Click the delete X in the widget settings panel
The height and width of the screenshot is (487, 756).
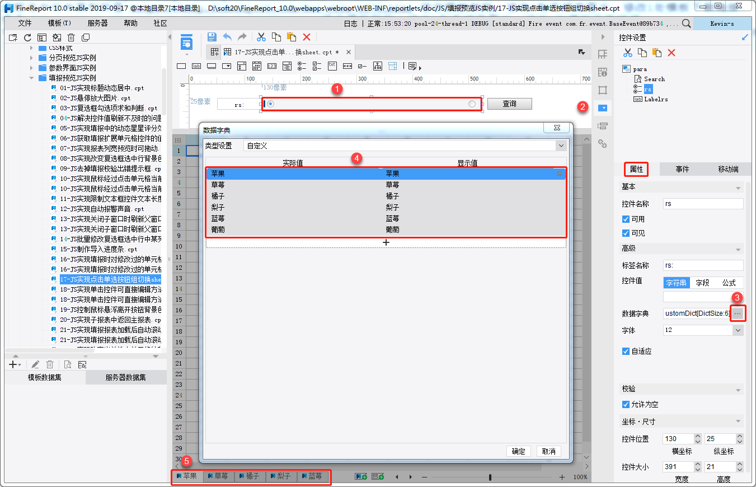pos(672,53)
